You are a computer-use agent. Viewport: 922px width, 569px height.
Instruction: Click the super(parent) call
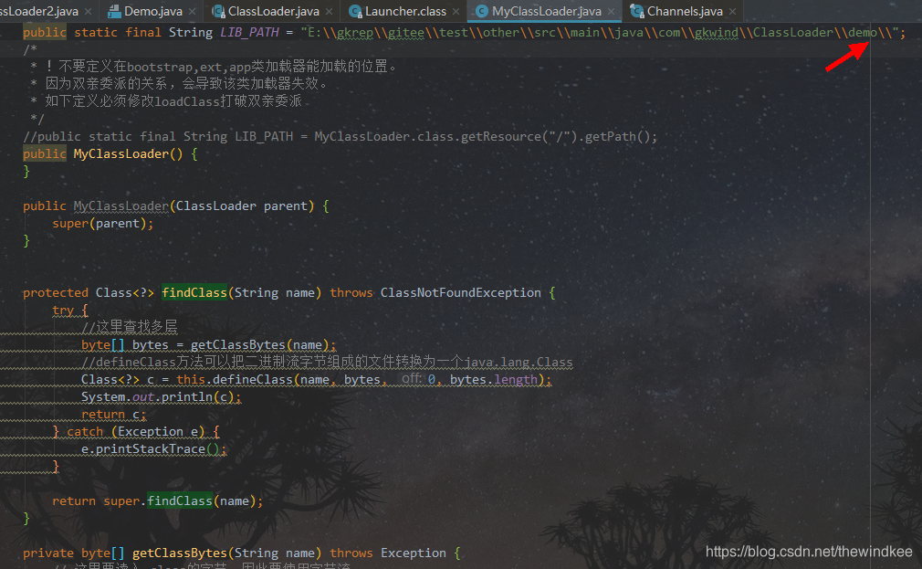tap(103, 224)
